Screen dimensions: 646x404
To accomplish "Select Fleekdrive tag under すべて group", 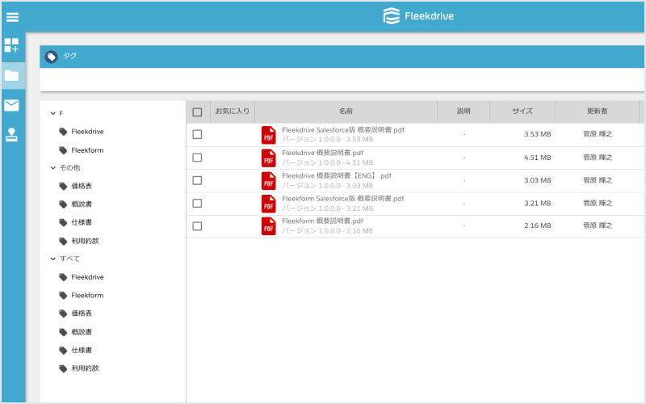I will coord(82,277).
